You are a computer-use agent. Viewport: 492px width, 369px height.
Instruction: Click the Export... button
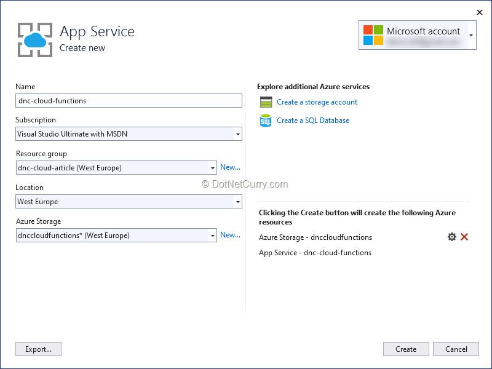point(38,349)
